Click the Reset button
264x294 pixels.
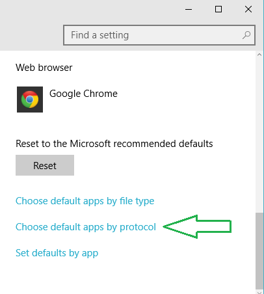pos(45,165)
